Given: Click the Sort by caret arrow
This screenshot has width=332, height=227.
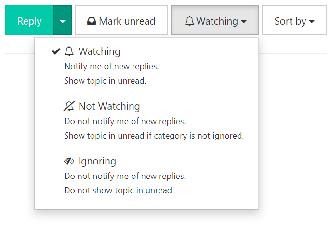Looking at the screenshot, I should 312,22.
